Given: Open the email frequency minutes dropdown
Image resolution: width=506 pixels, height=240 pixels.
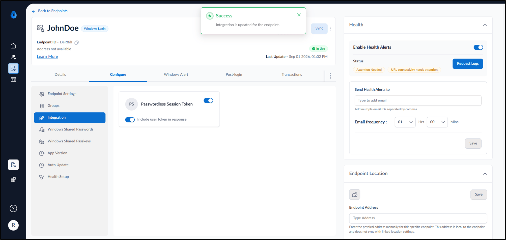Looking at the screenshot, I should pos(437,122).
